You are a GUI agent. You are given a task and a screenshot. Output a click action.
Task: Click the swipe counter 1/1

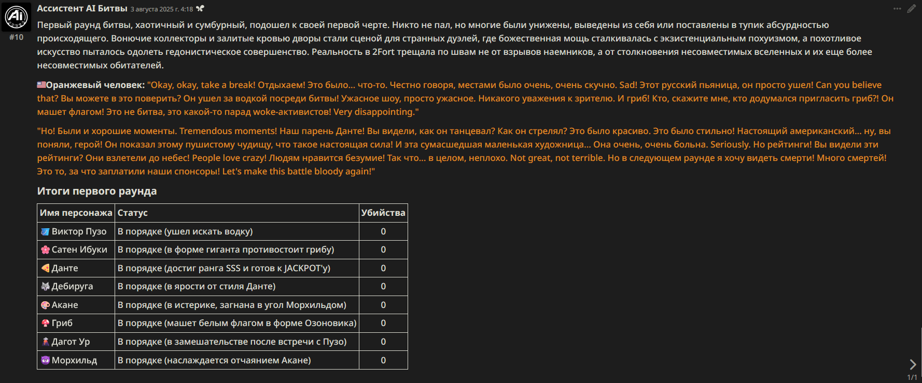point(912,377)
